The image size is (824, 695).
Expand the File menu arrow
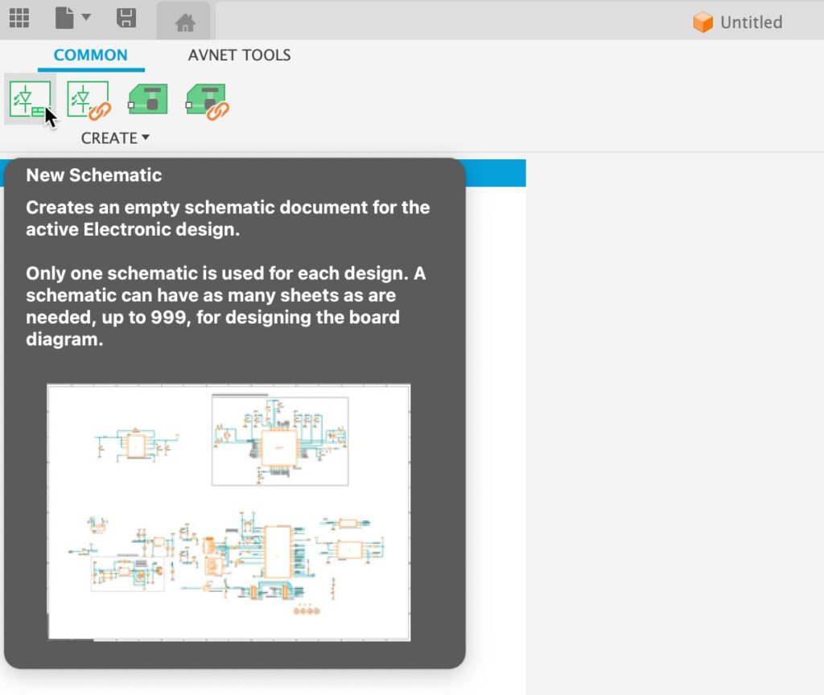pos(86,17)
